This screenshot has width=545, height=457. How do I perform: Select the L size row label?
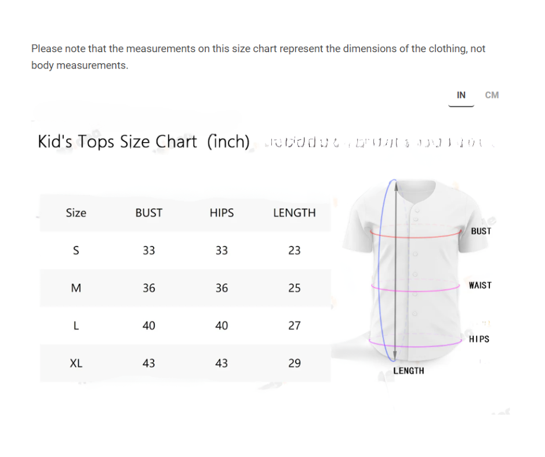pos(76,326)
